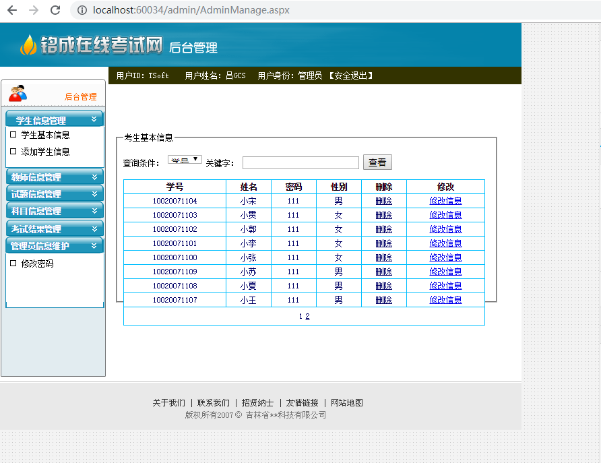This screenshot has width=601, height=463.
Task: Open 修改密码 page
Action: coord(37,264)
